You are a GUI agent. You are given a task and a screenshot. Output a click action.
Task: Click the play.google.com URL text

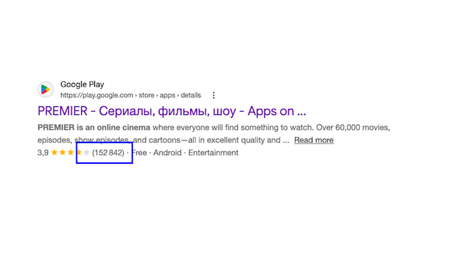pyautogui.click(x=96, y=95)
